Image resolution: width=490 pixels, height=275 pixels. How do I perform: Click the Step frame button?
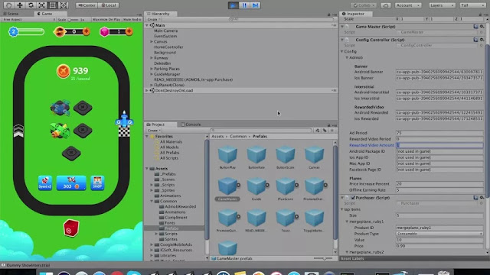click(255, 5)
